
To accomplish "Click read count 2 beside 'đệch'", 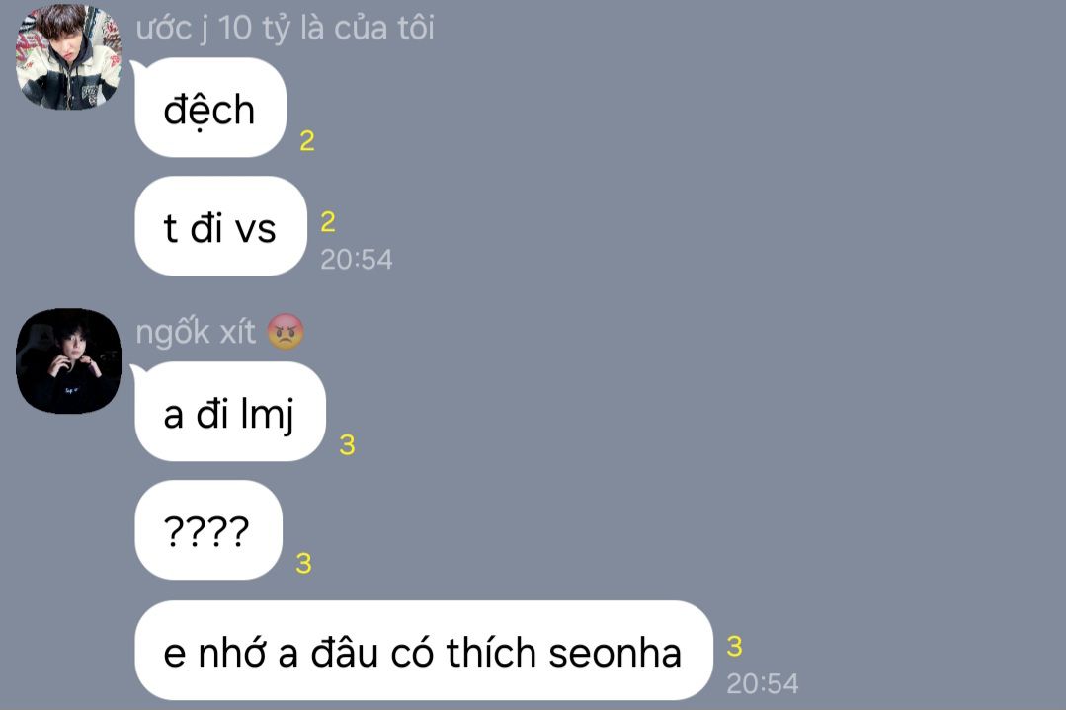I will (x=307, y=140).
